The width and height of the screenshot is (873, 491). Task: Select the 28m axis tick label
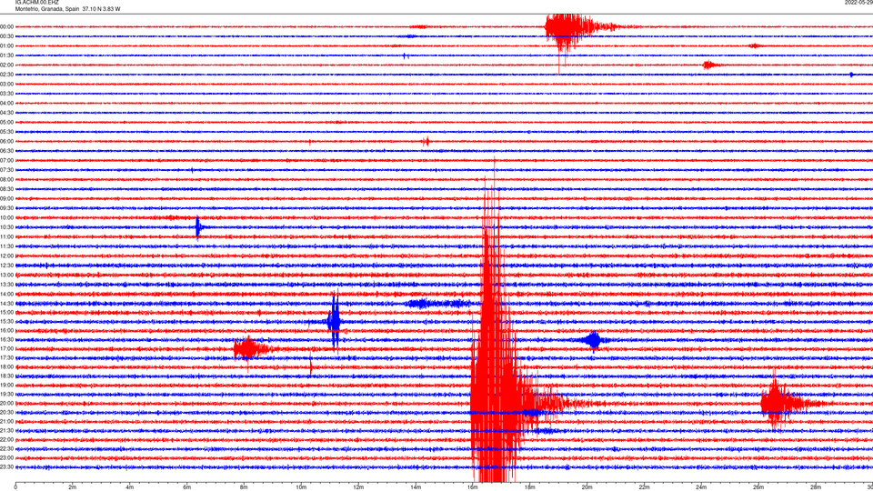816,487
